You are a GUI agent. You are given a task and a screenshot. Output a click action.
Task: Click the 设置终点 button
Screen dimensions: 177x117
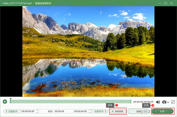tap(100, 111)
